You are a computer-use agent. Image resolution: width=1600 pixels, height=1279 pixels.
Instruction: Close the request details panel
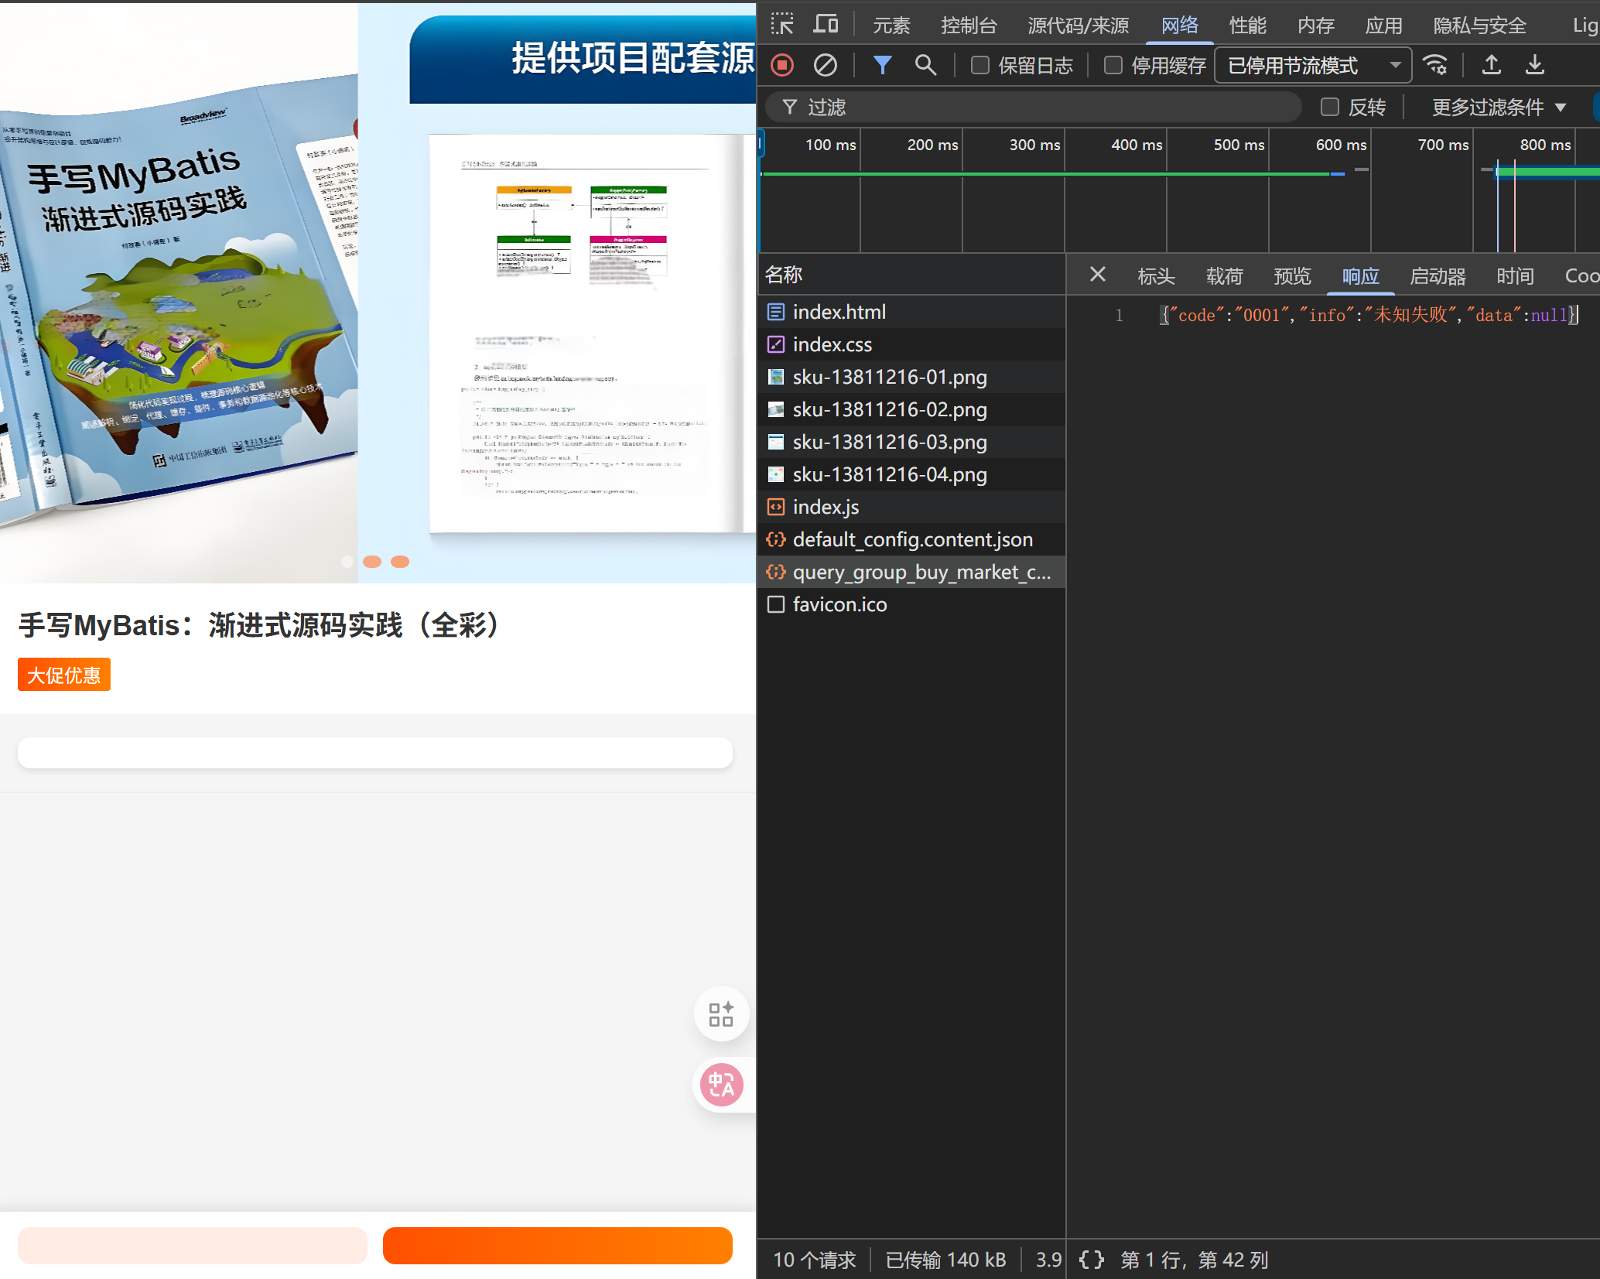[1097, 275]
